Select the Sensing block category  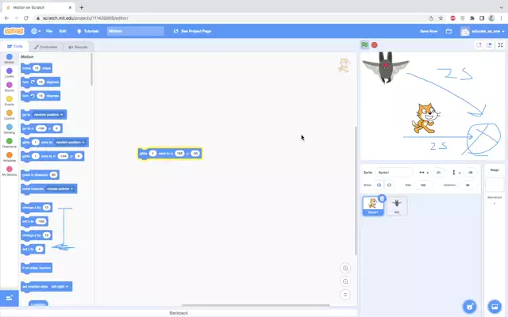(9, 128)
